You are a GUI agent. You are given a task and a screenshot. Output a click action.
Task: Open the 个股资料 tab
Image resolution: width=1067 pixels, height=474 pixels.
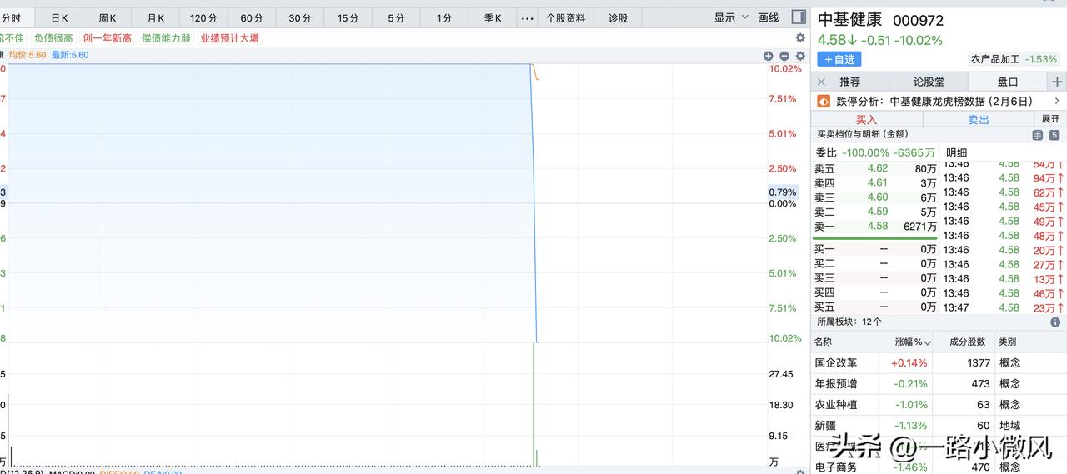click(x=566, y=17)
